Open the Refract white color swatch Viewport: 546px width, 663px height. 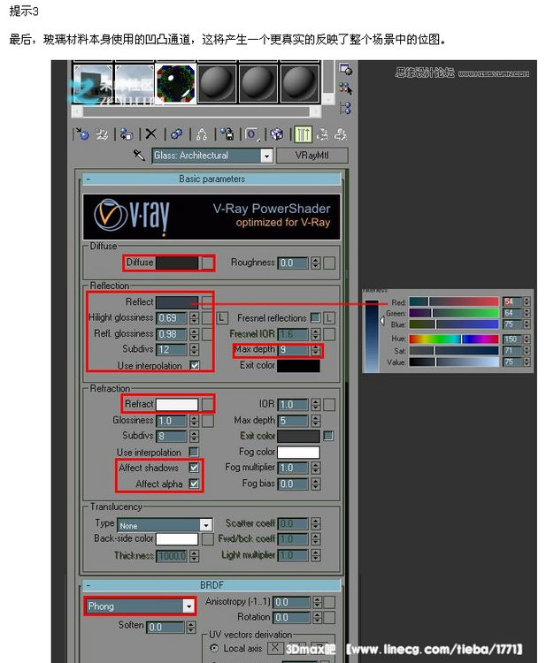pos(177,404)
